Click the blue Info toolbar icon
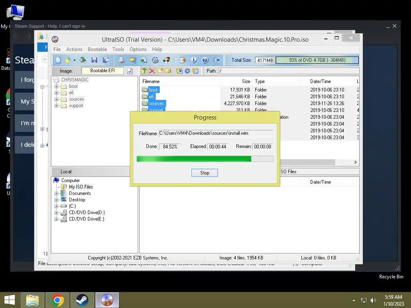Screen dimensions: 411x308 coord(194,60)
